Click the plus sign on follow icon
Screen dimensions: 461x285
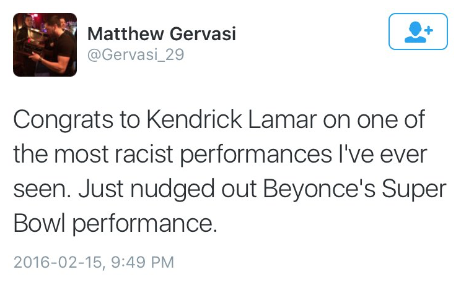tap(429, 30)
